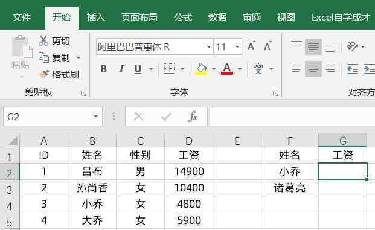Select cell with name 大乔
This screenshot has width=375, height=230.
92,220
